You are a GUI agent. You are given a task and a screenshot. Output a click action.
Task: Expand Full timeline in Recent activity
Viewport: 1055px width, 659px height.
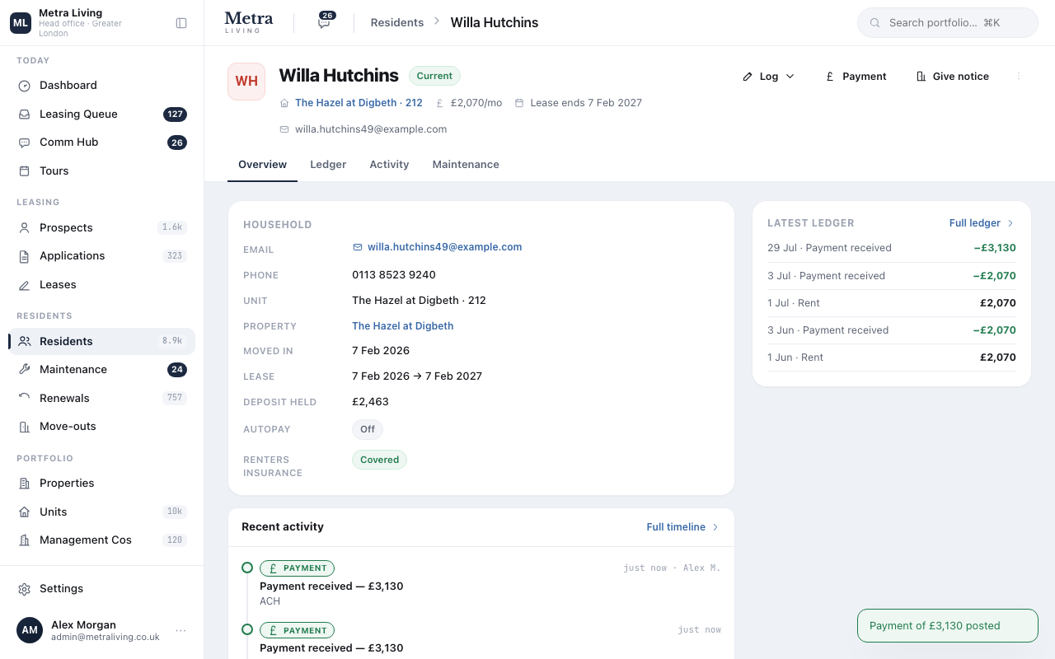682,527
